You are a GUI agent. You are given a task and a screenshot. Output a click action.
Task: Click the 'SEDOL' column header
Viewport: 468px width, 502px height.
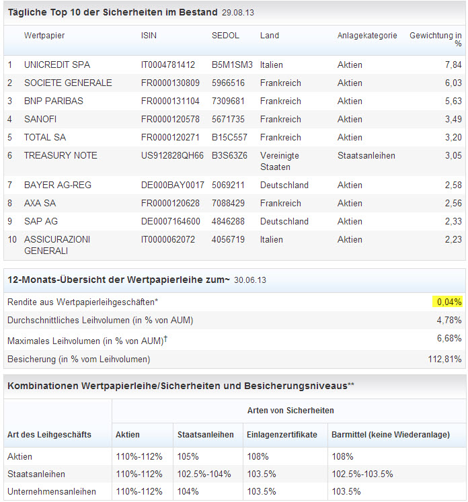tap(225, 36)
